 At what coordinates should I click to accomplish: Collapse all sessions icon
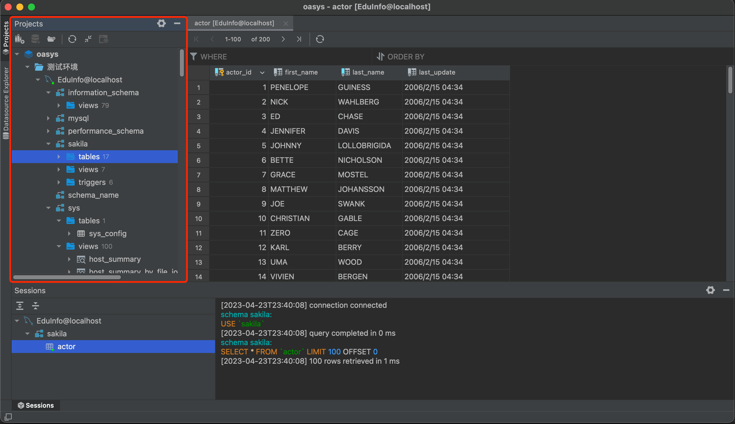tap(36, 305)
